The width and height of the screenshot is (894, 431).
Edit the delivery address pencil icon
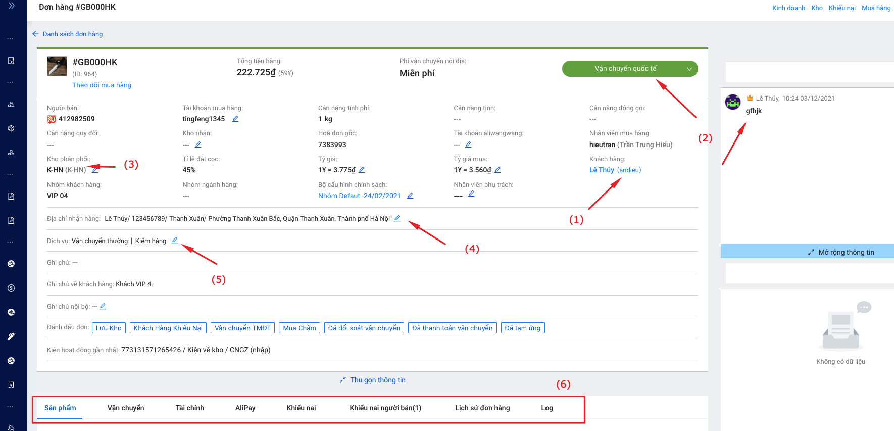(397, 218)
